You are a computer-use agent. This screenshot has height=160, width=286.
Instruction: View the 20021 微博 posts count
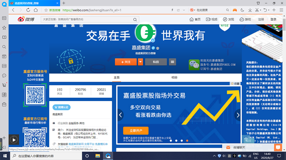[x=101, y=91]
